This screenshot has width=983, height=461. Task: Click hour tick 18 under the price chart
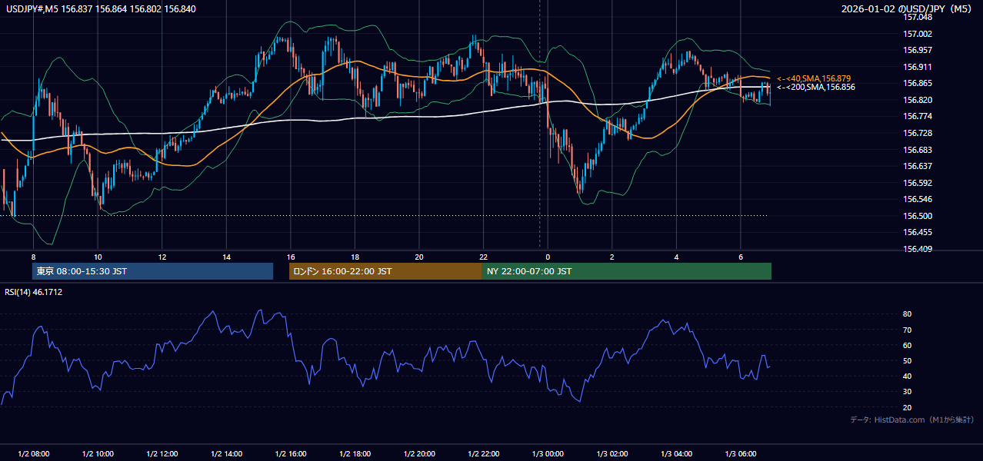[x=355, y=257]
